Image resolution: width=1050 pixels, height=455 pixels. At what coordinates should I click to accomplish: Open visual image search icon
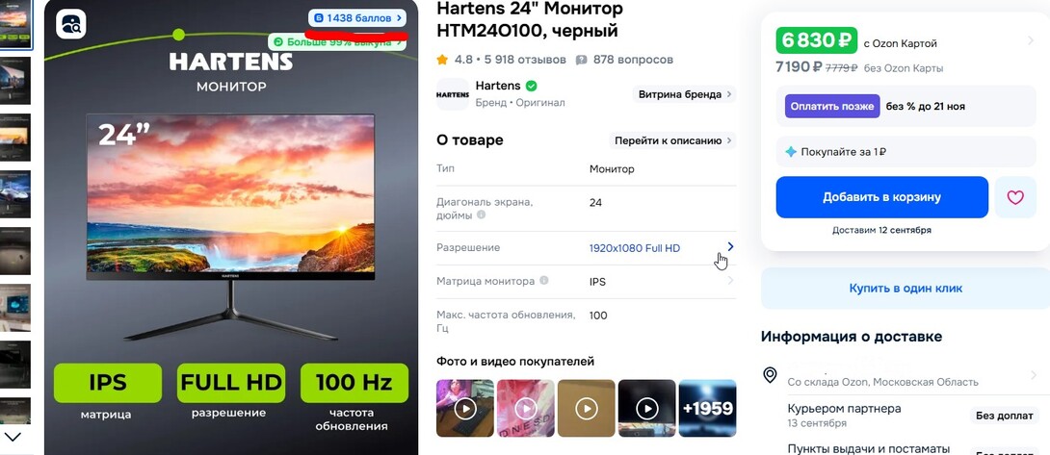pos(71,24)
